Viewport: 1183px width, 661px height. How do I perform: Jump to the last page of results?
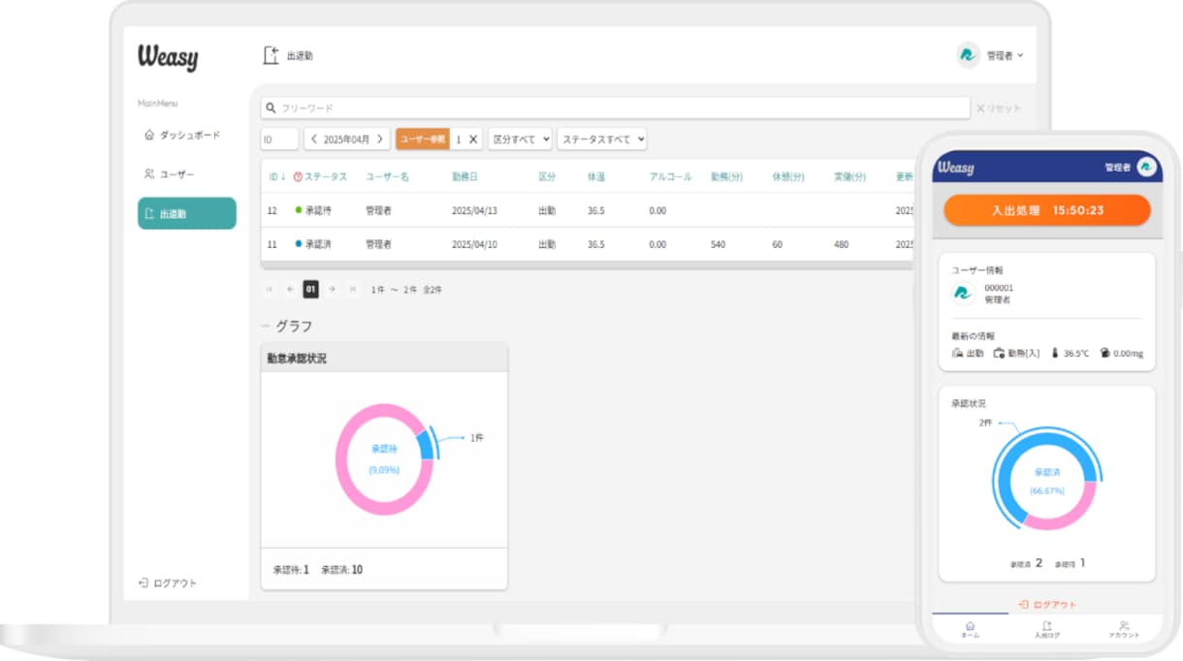[x=352, y=289]
